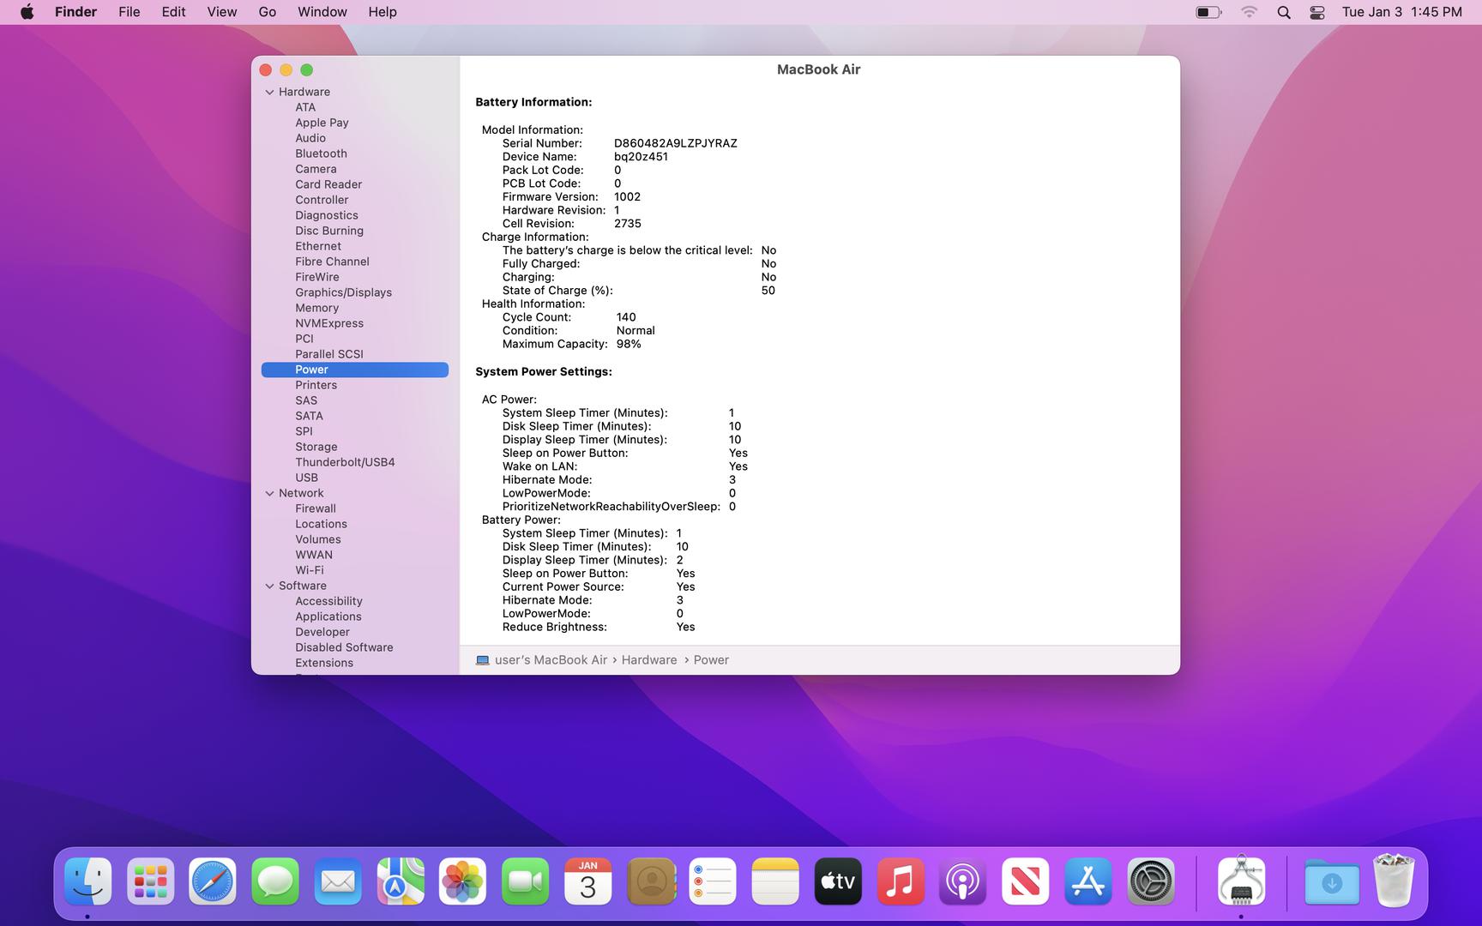1482x926 pixels.
Task: Open App Store in Dock
Action: pos(1088,881)
